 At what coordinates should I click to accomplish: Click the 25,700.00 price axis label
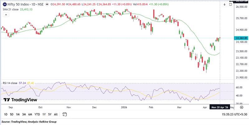pos(241,19)
